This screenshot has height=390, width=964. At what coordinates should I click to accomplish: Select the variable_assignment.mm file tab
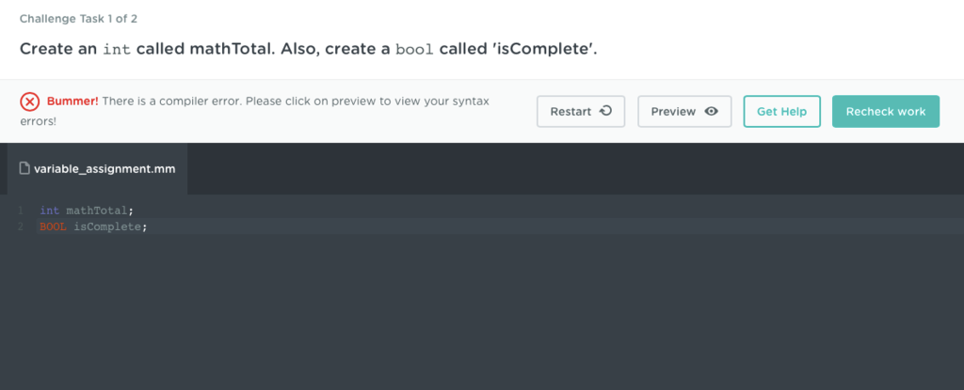[97, 169]
